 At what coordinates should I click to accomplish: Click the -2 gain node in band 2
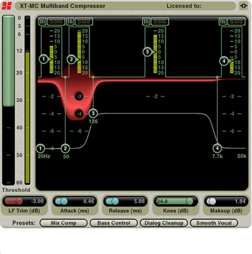79,96
